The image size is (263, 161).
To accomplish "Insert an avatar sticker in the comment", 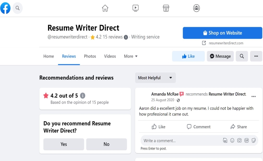I will 225,140.
